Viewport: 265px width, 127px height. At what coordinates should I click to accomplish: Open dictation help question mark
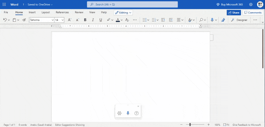point(136,113)
